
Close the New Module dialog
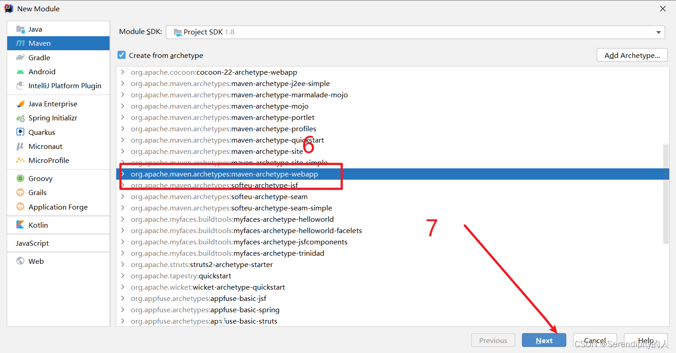pos(662,9)
